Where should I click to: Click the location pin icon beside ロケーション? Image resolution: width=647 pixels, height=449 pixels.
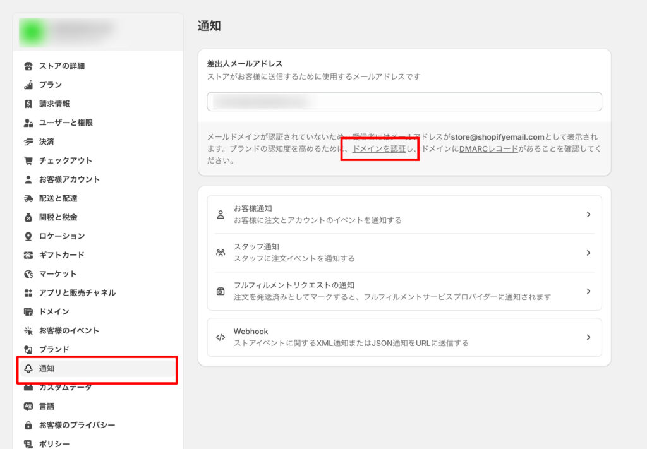28,236
